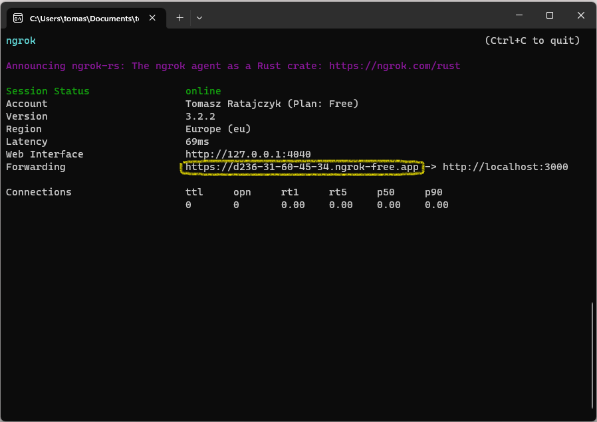The image size is (597, 422).
Task: Click the http://localhost:3000 address
Action: pyautogui.click(x=505, y=167)
